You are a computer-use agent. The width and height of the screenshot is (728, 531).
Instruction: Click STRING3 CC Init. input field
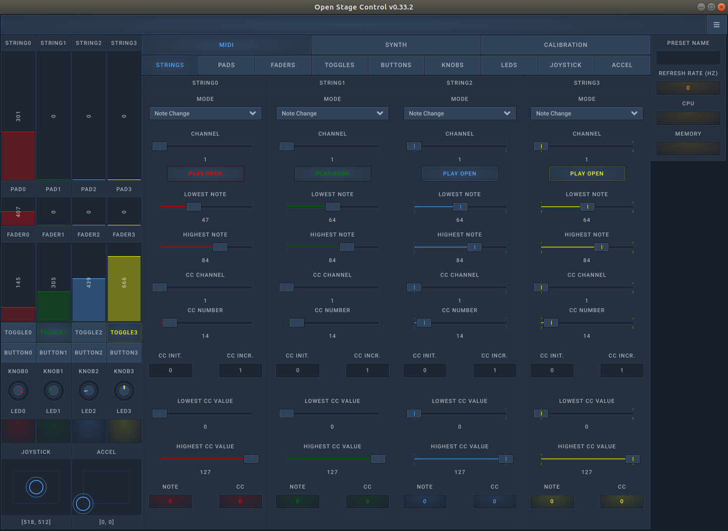552,370
